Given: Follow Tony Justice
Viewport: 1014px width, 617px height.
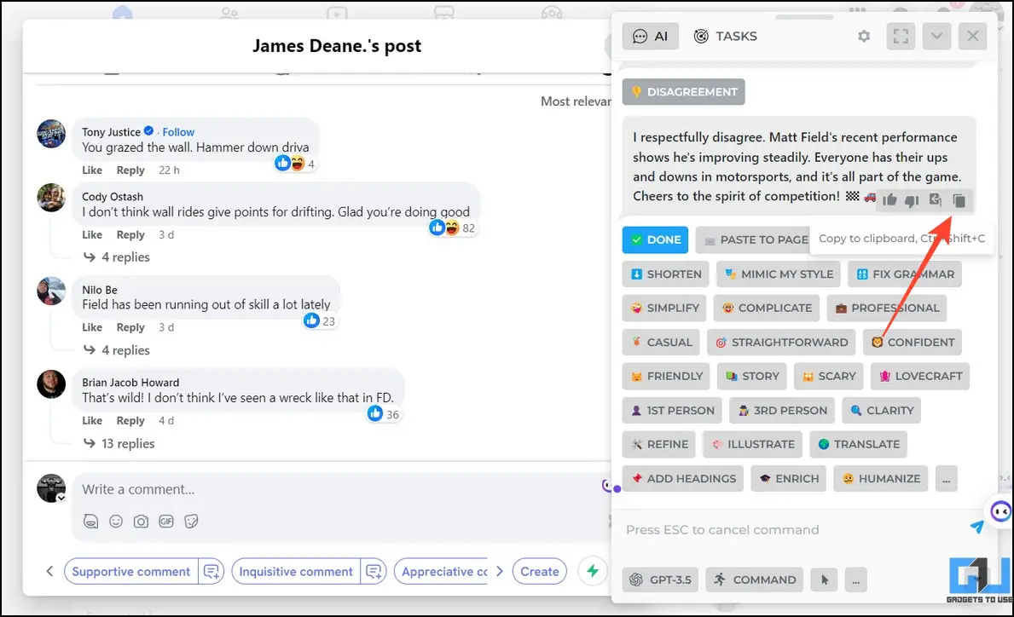Looking at the screenshot, I should [178, 132].
